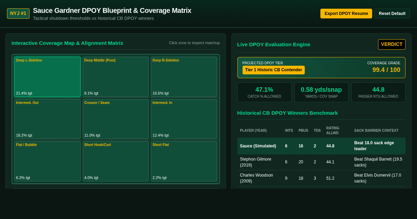Click 'Beat 18.0 sack edge leader' cell
Screen dimensions: 417x219
pos(378,146)
